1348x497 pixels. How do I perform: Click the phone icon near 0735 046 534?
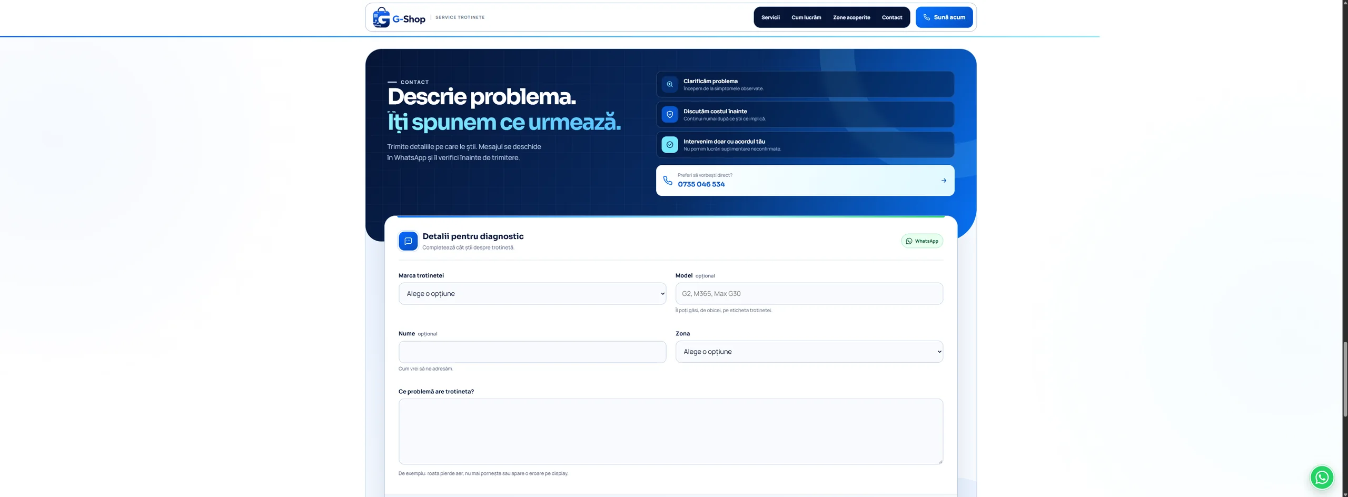668,180
